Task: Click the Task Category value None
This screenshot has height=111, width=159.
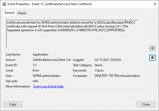Action: coord(99,65)
